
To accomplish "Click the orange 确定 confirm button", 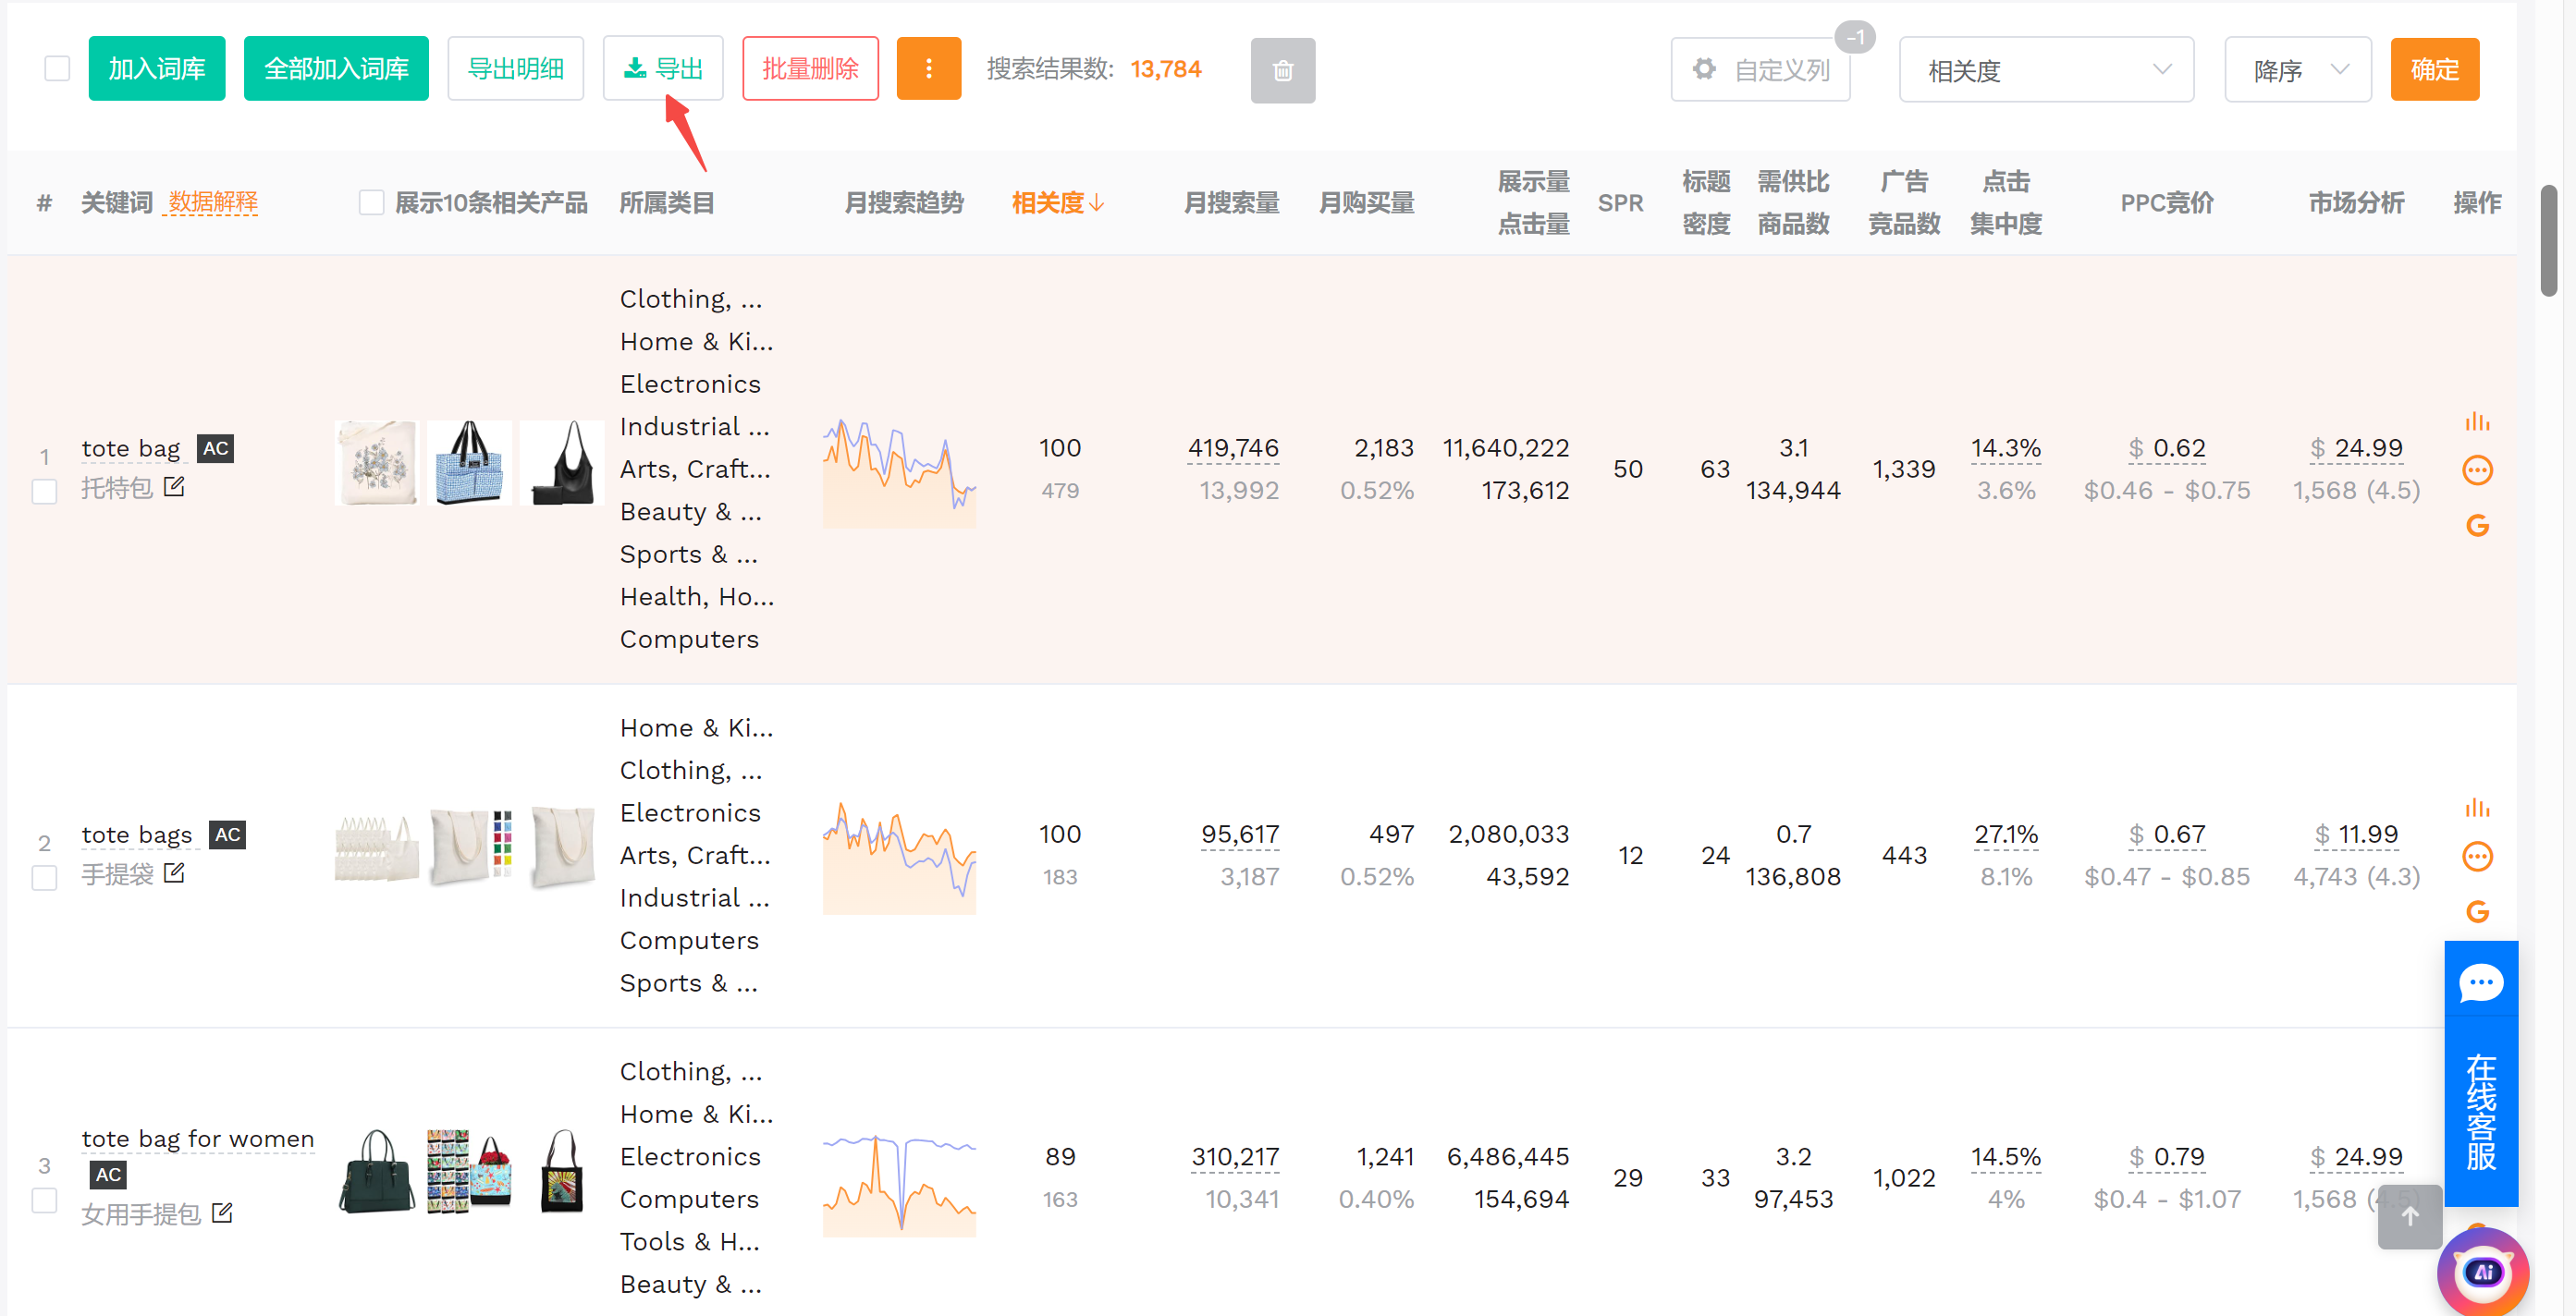I will (2434, 69).
